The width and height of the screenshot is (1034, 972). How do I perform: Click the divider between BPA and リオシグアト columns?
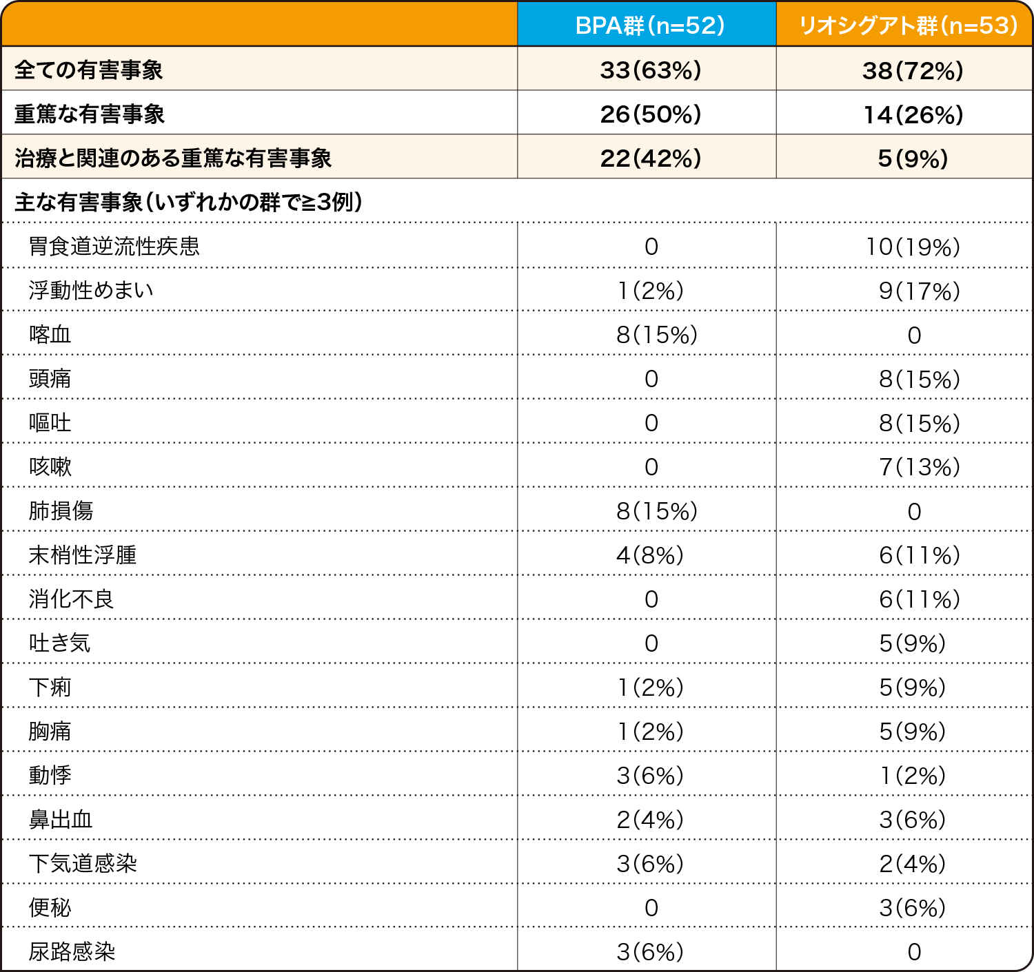coord(775,68)
